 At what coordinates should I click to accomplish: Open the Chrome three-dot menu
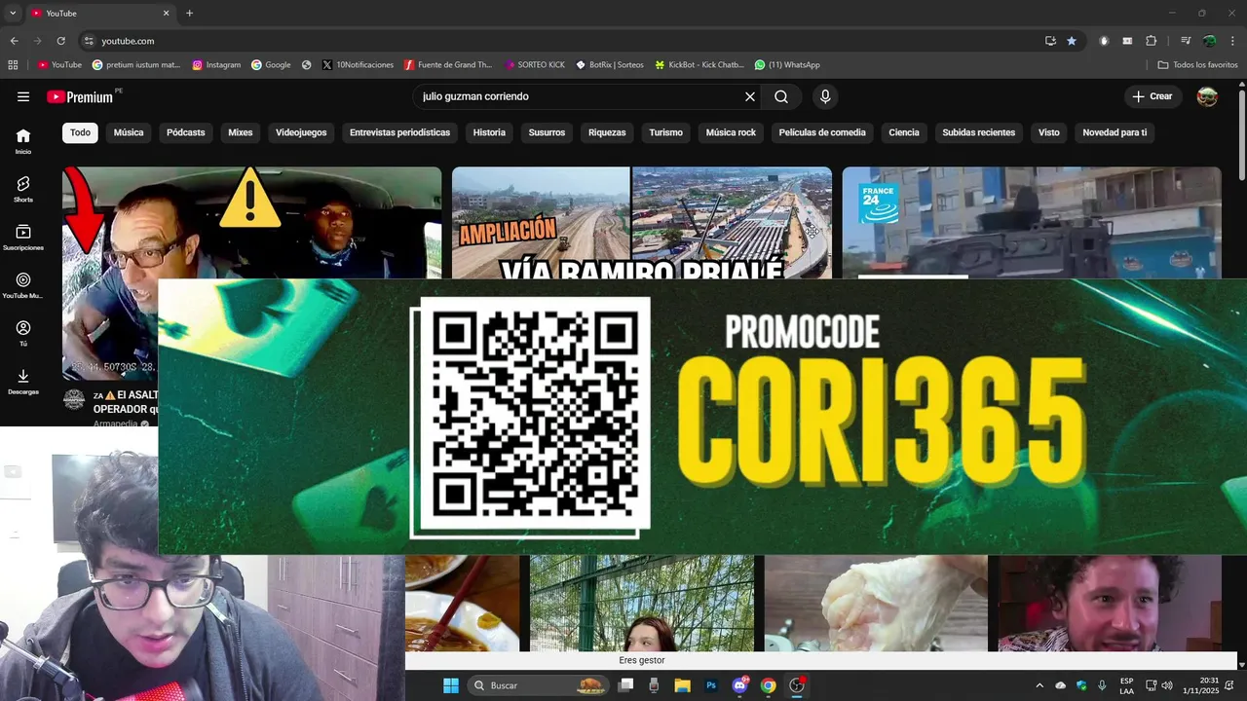1233,41
